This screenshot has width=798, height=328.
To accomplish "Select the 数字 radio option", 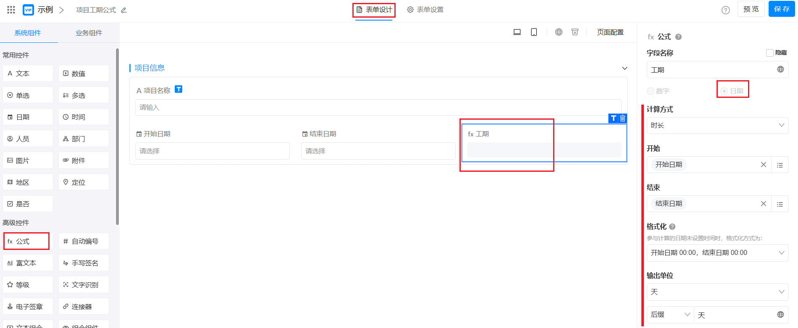I will 651,91.
